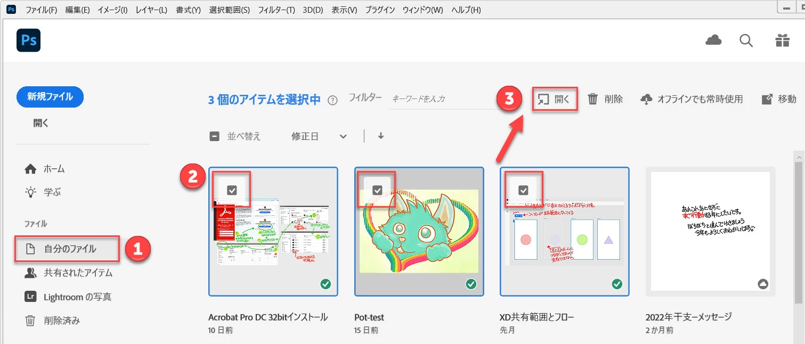Click the move icon beside 移動
The height and width of the screenshot is (344, 805).
(x=767, y=99)
